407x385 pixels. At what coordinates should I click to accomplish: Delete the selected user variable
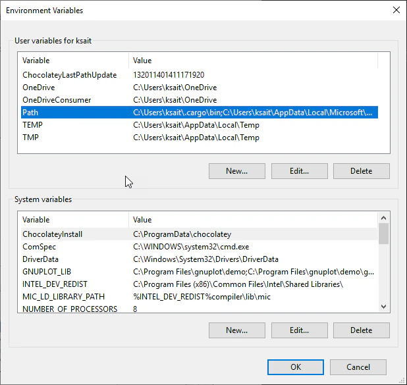coord(362,171)
